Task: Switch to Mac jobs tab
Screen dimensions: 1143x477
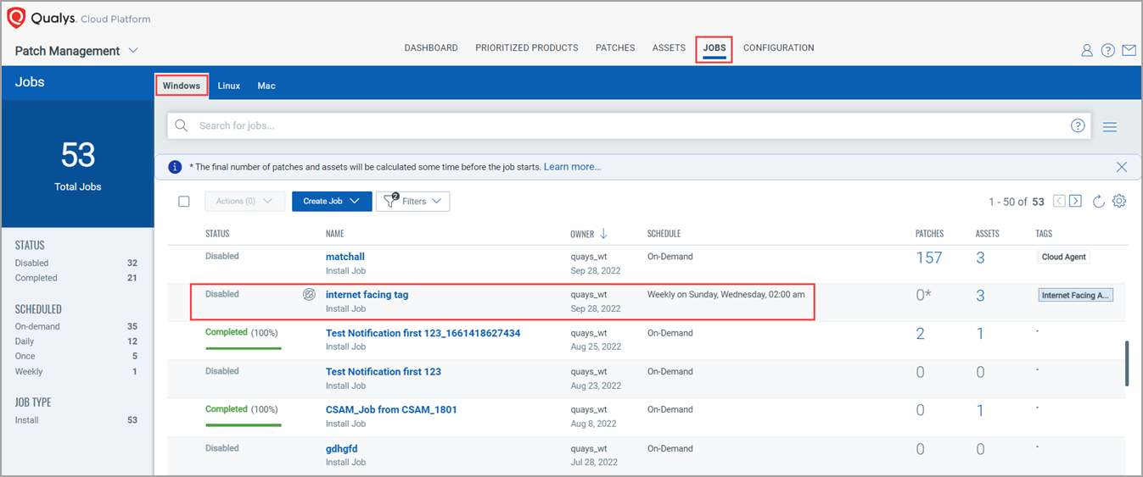Action: [x=266, y=86]
